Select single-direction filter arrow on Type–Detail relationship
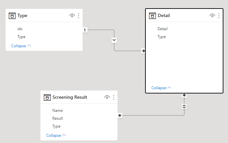The image size is (228, 143). [x=114, y=40]
